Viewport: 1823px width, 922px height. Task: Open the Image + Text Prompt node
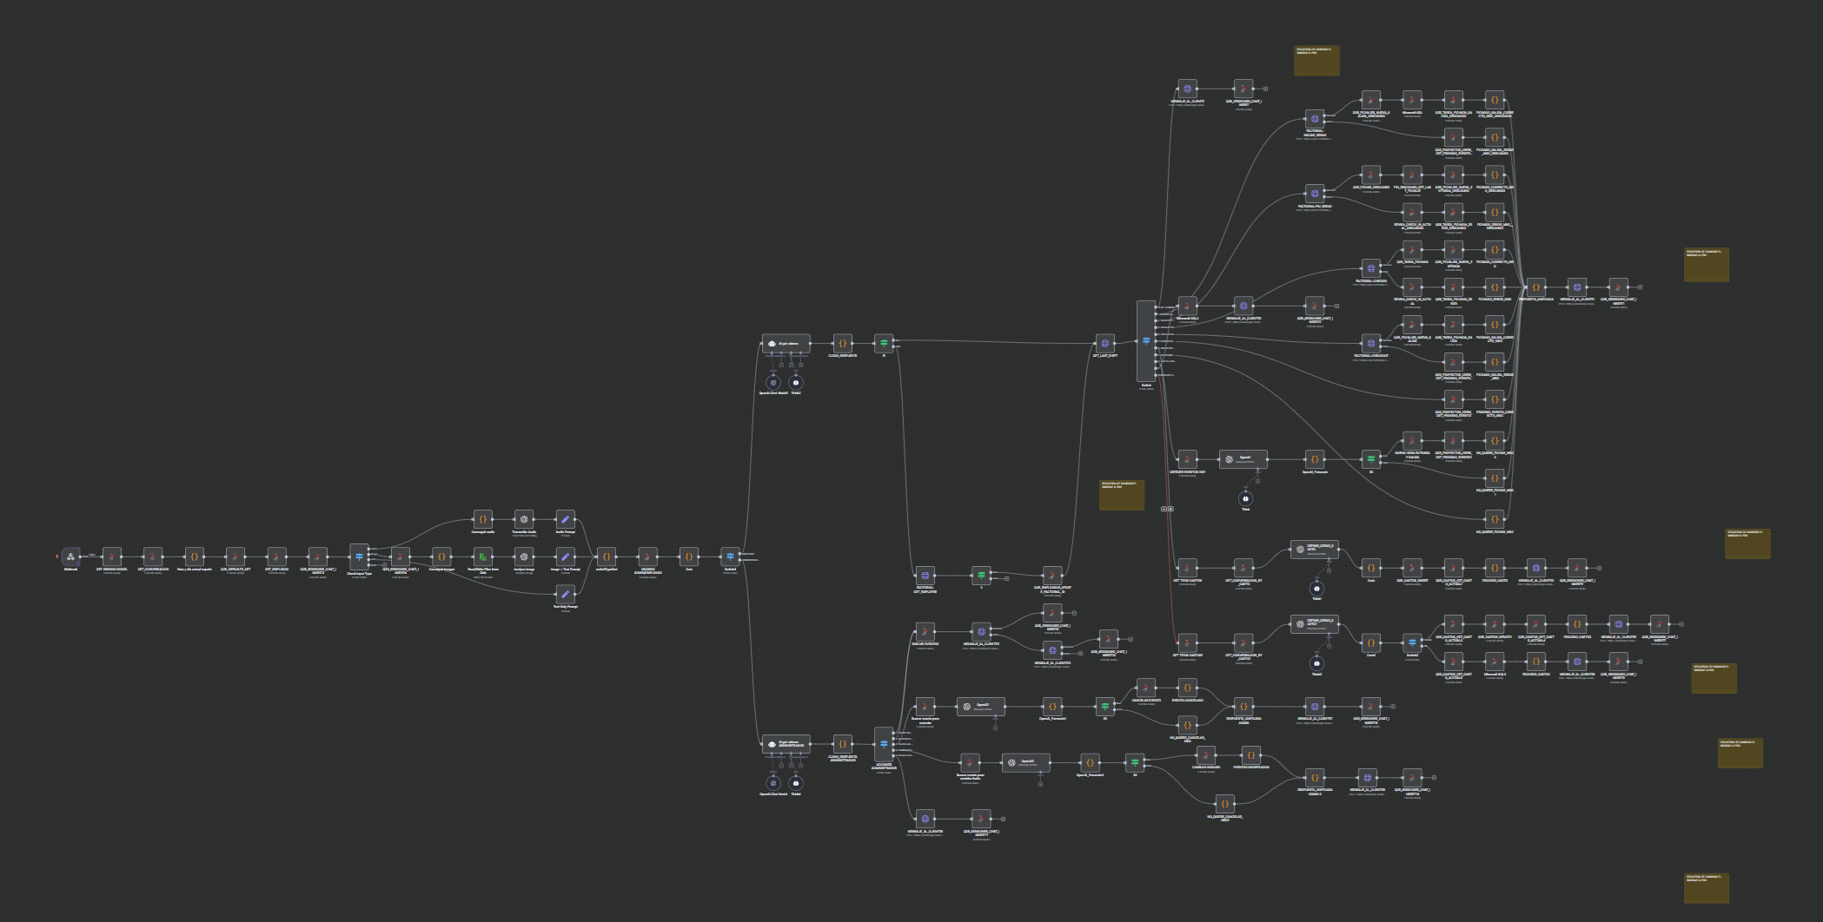(x=565, y=556)
